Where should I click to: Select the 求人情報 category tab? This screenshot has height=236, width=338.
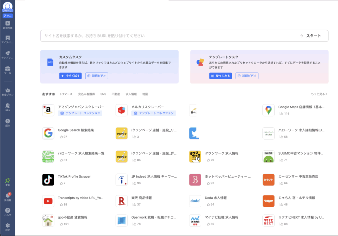click(x=131, y=94)
